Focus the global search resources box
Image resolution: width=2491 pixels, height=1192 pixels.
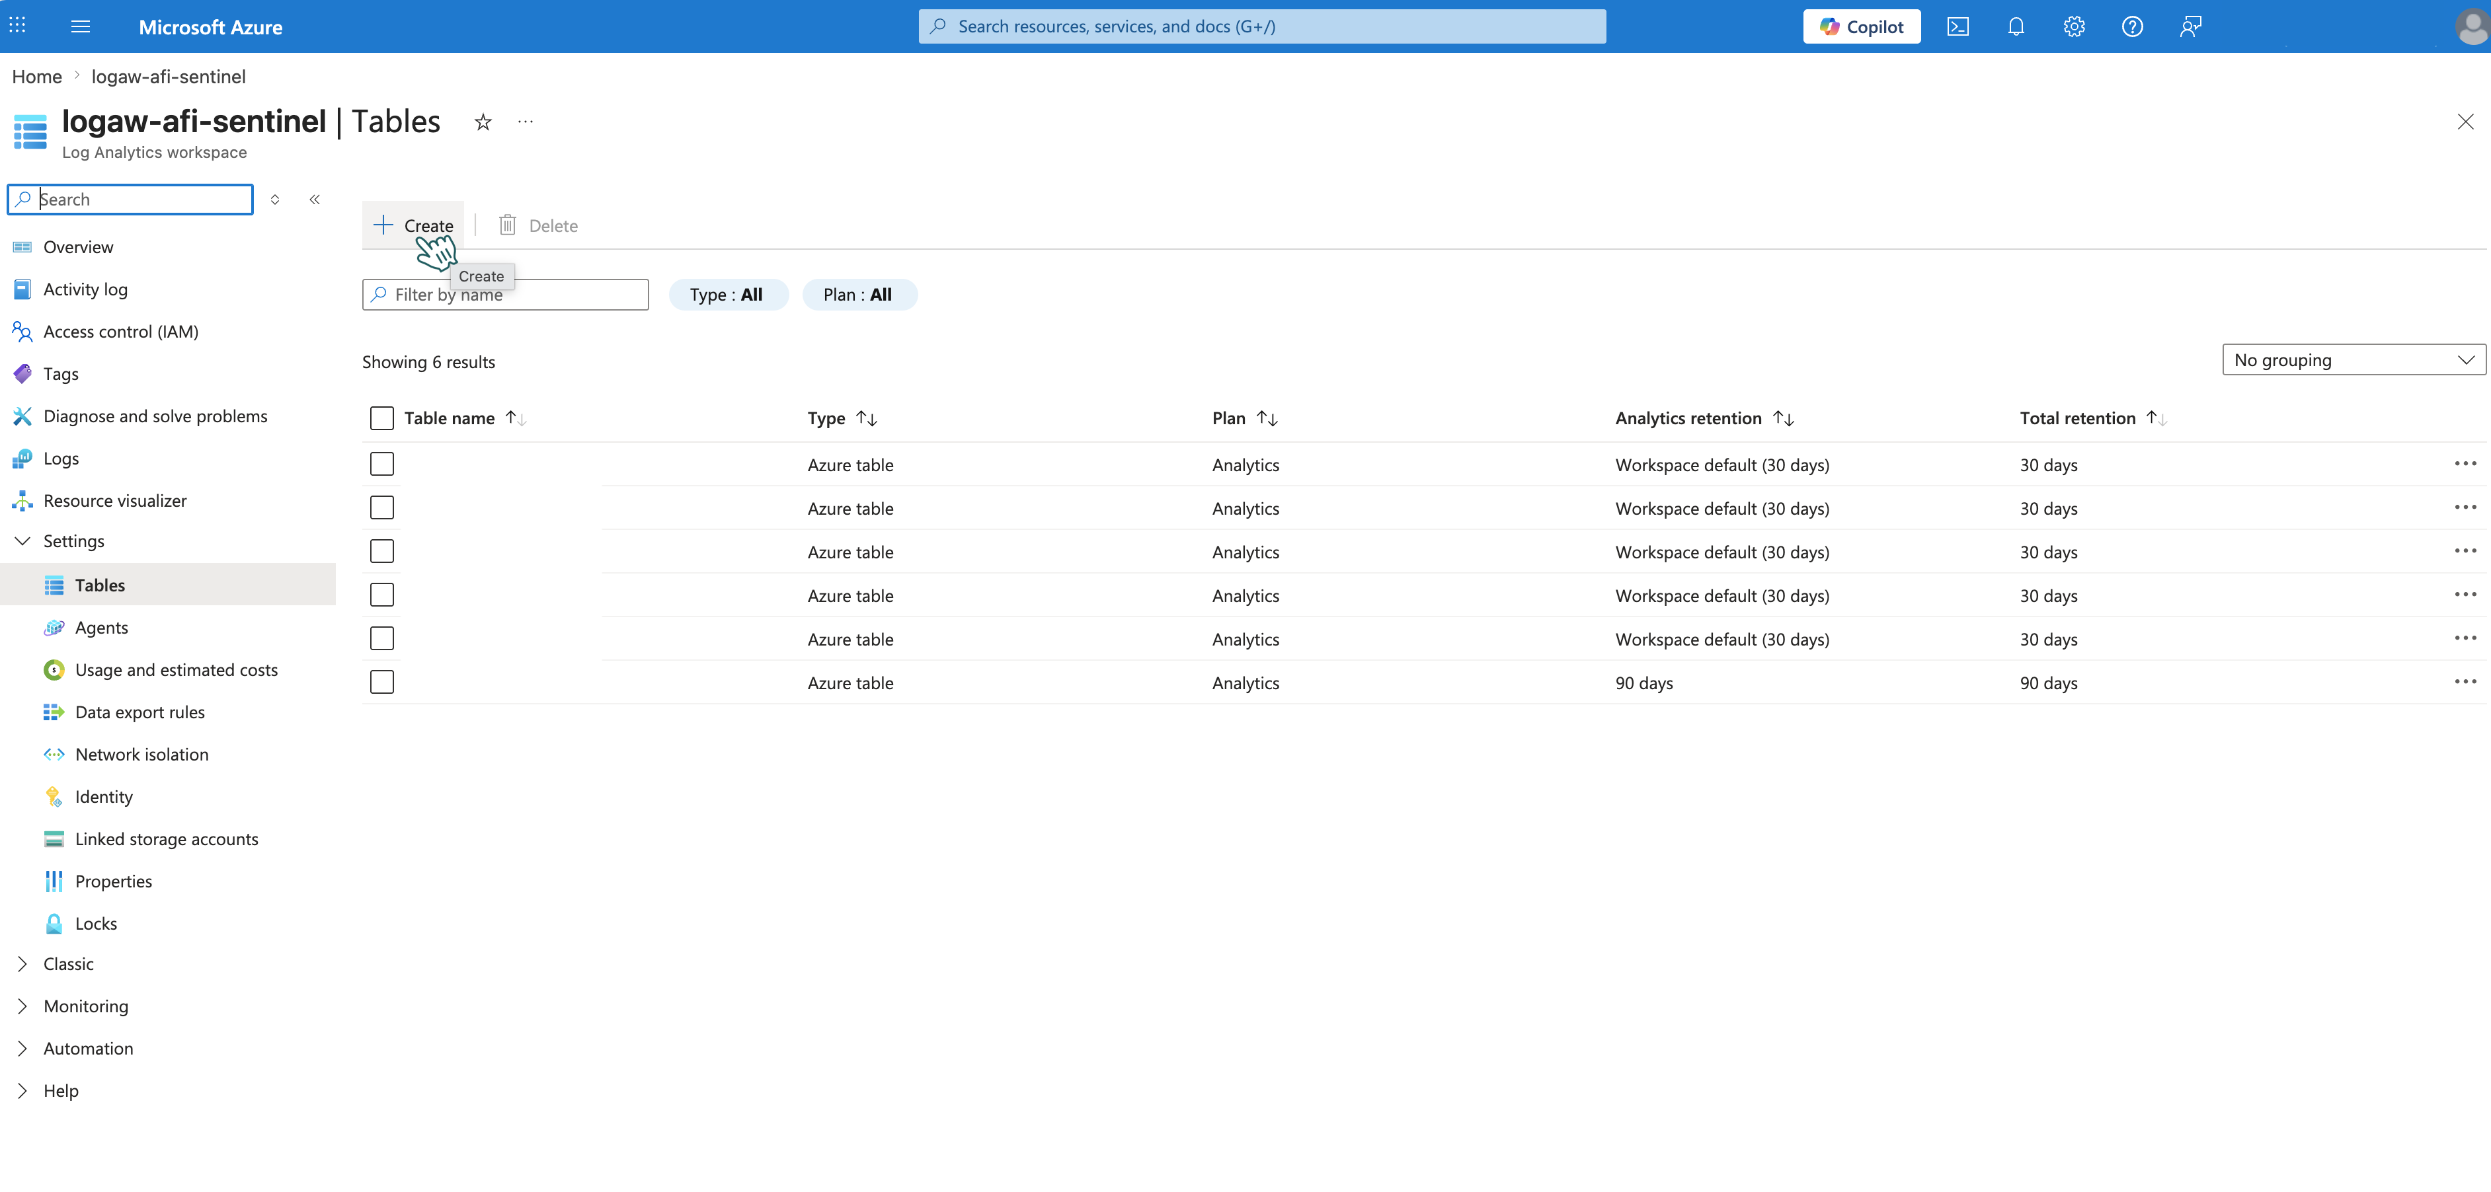click(1262, 26)
